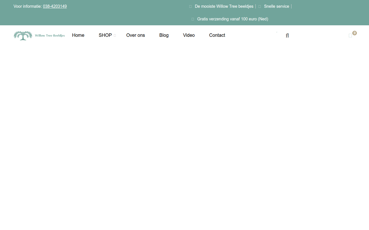This screenshot has height=230, width=369.
Task: Click 'Snelle service' text
Action: (276, 6)
